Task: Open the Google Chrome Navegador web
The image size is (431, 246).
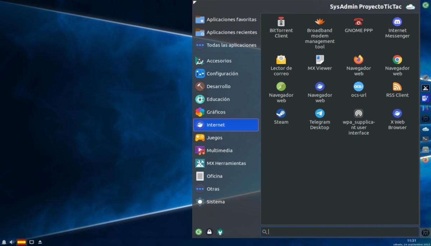Action: tap(397, 65)
